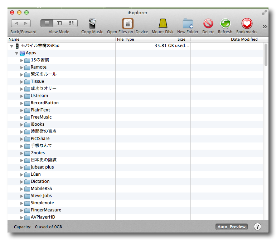The width and height of the screenshot is (276, 240).
Task: Select the MobileRSS row
Action: pyautogui.click(x=135, y=189)
